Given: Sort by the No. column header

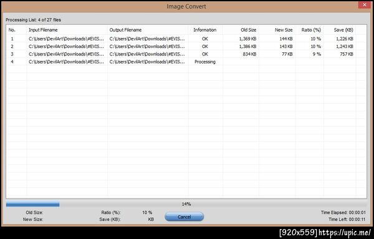Looking at the screenshot, I should (x=12, y=30).
